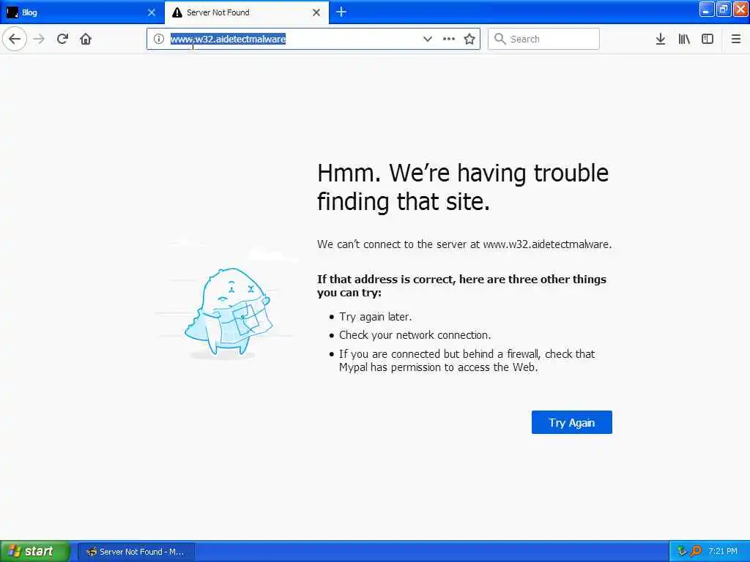Click the dinosaur mascot illustration
Viewport: 750px width, 562px height.
[x=229, y=313]
